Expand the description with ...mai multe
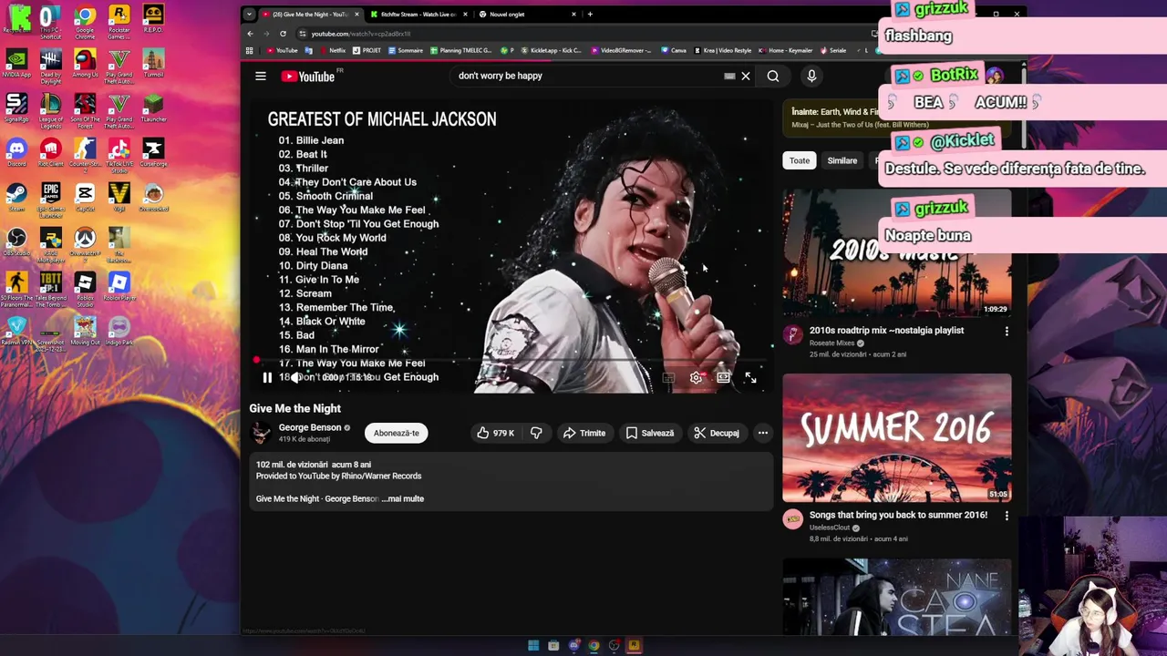 click(x=402, y=499)
